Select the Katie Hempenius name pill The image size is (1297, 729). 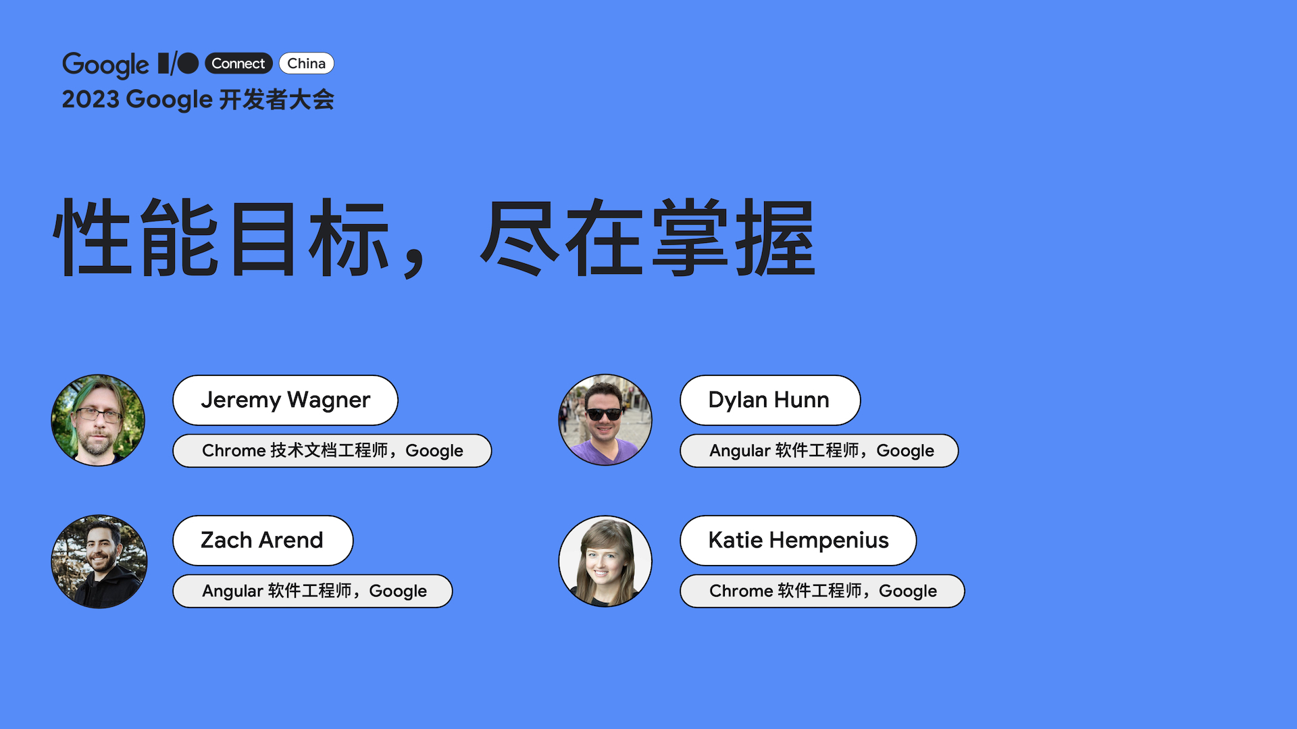pos(798,540)
